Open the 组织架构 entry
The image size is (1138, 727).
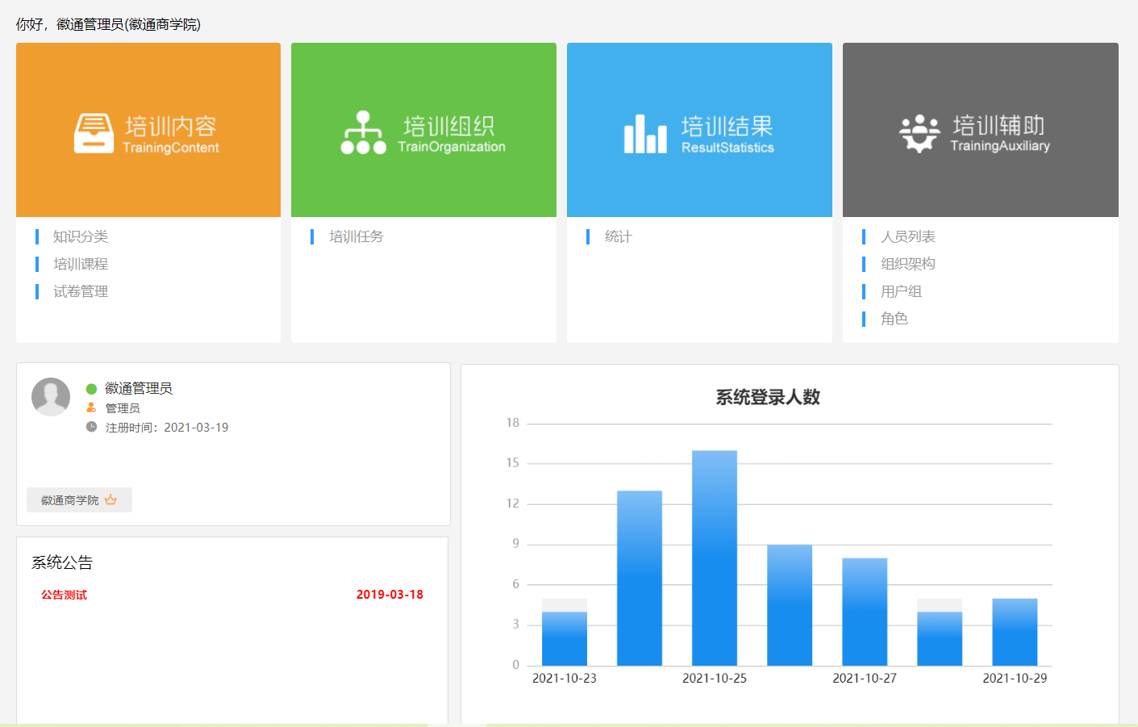click(908, 264)
